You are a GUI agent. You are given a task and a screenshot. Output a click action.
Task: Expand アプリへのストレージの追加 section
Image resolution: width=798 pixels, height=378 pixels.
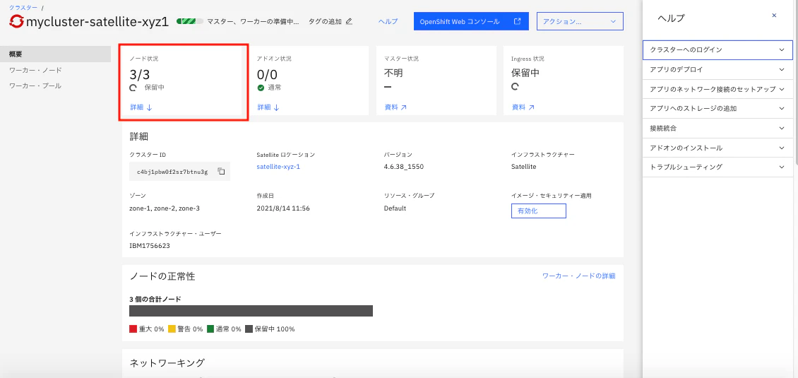coord(717,109)
